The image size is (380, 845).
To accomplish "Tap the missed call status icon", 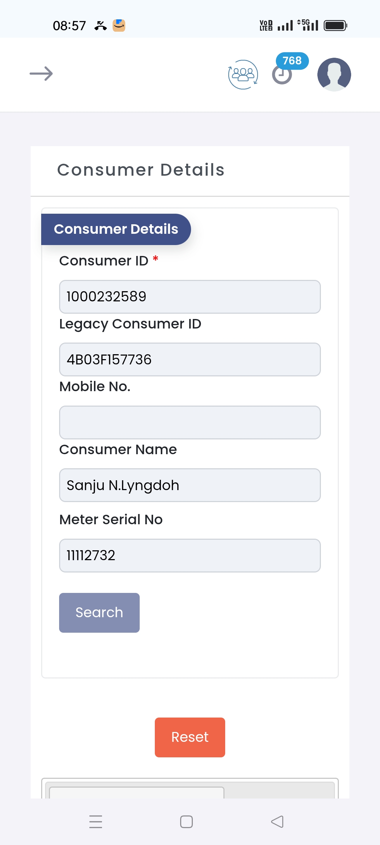I will click(100, 25).
